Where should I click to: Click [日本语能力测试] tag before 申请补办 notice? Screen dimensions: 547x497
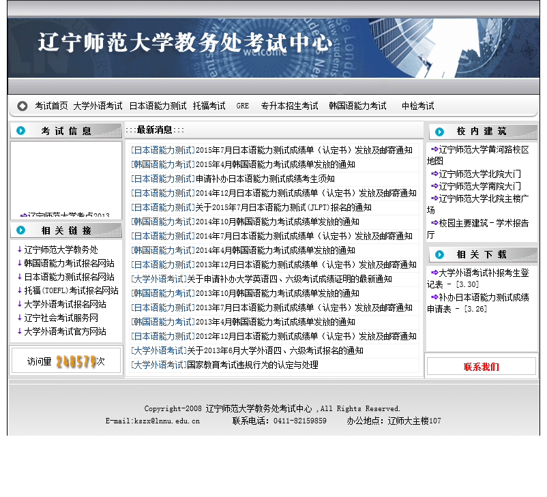click(x=163, y=179)
